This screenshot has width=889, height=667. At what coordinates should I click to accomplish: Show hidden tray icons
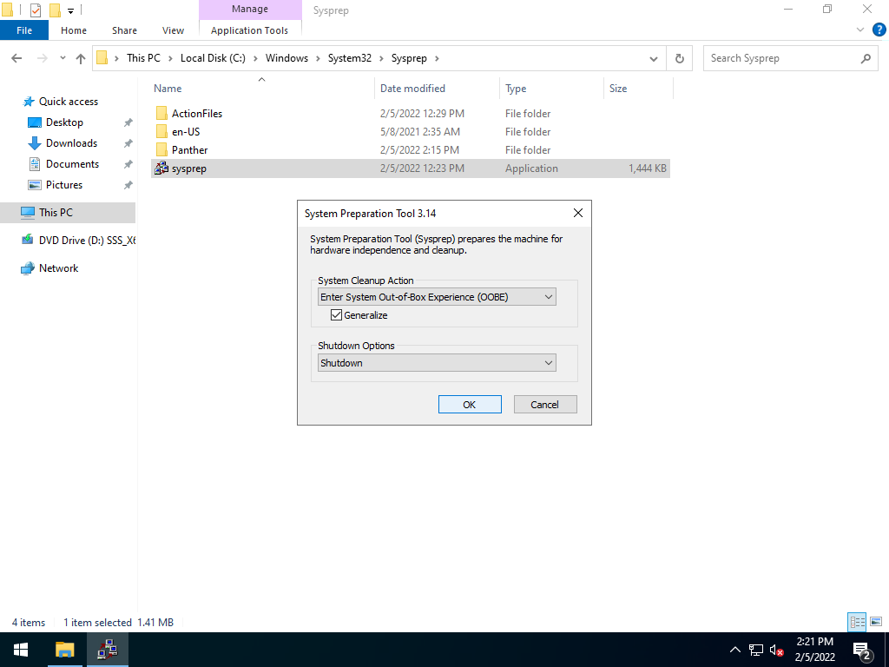tap(734, 650)
